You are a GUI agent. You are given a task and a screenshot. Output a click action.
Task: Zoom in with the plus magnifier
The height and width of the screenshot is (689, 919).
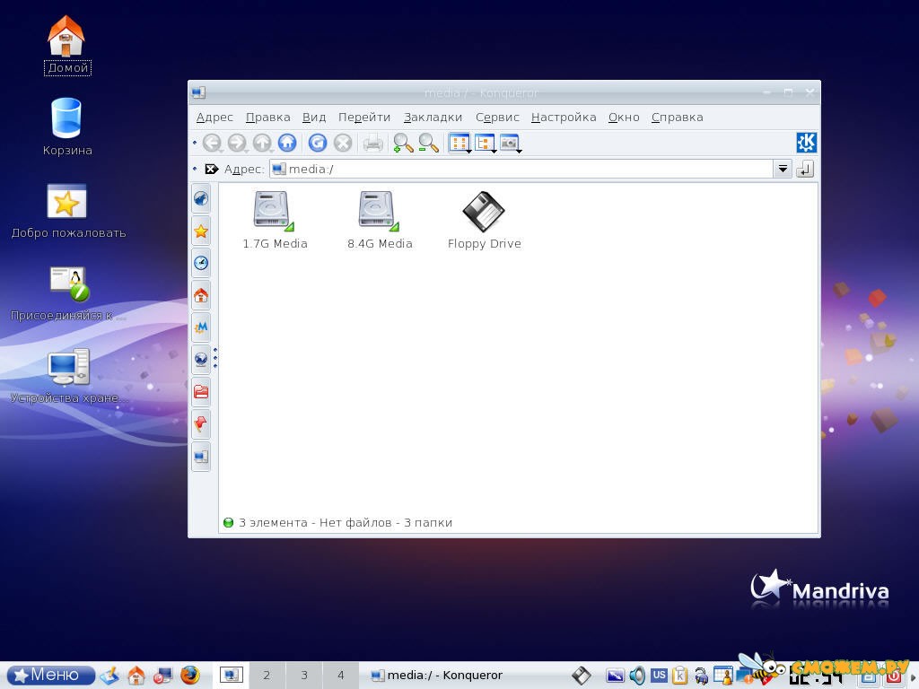(403, 143)
